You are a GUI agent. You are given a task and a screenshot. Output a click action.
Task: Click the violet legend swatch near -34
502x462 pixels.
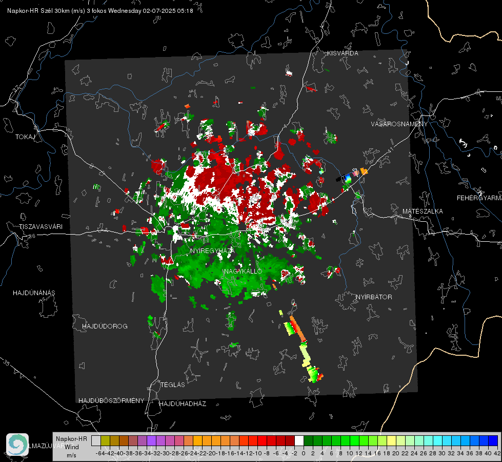click(151, 440)
